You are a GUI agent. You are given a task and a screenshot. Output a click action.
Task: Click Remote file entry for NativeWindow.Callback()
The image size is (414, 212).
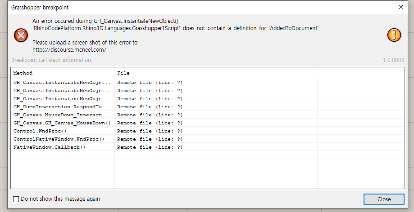click(150, 147)
